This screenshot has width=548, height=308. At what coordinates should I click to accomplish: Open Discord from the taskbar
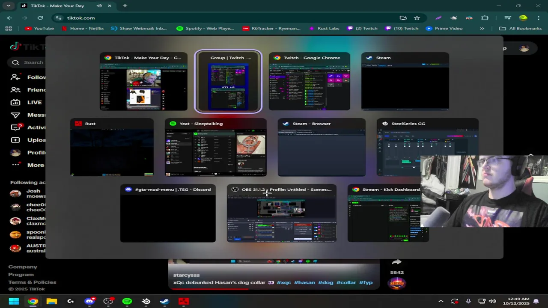coord(89,301)
